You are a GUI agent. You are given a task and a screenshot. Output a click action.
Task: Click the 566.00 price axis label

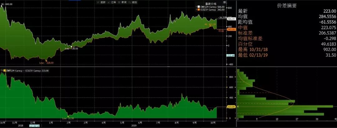click(x=231, y=19)
